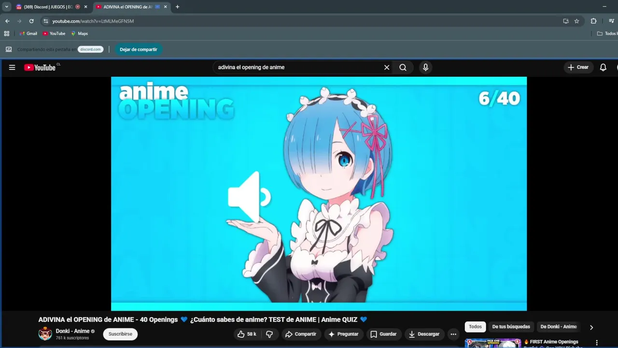Open FIRST Anime Openings recommended thumbnail
This screenshot has height=348, width=618.
pos(493,343)
